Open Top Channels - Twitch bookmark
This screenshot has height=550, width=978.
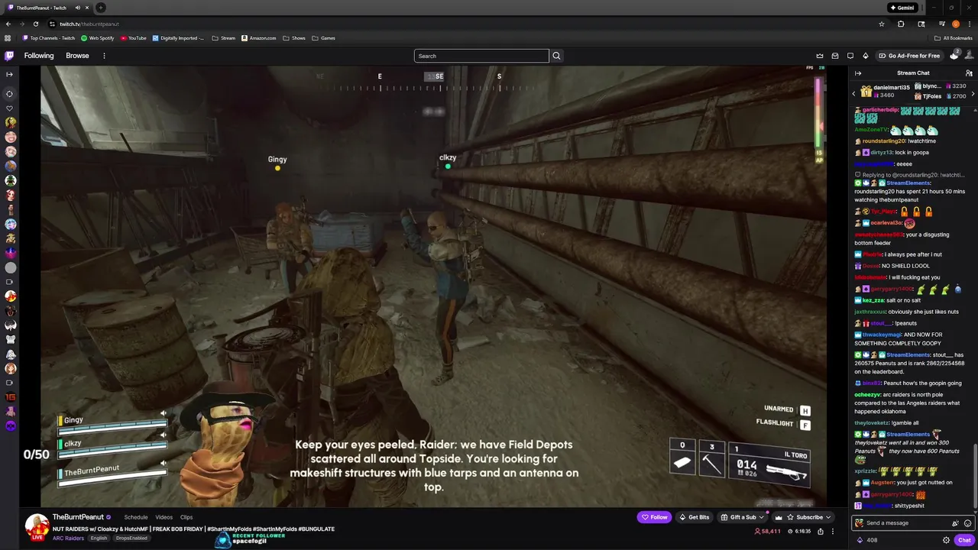click(48, 38)
